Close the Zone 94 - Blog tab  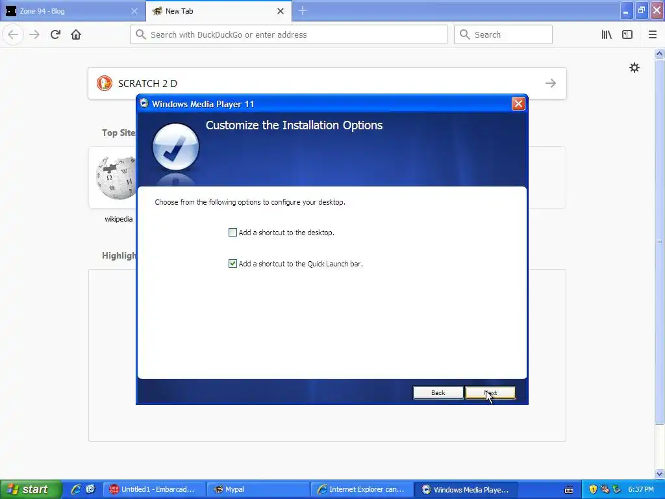pos(134,11)
